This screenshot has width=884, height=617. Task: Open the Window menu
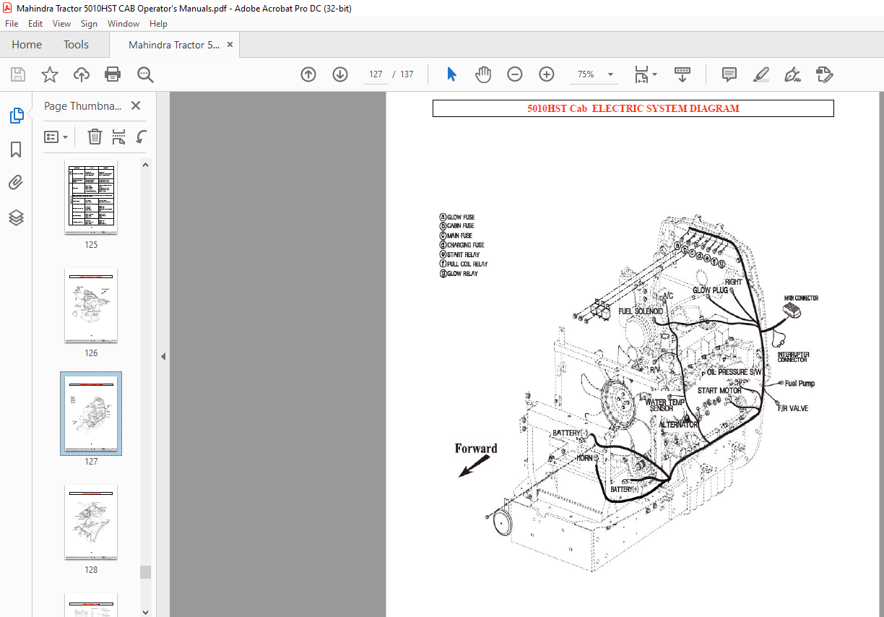click(x=123, y=24)
